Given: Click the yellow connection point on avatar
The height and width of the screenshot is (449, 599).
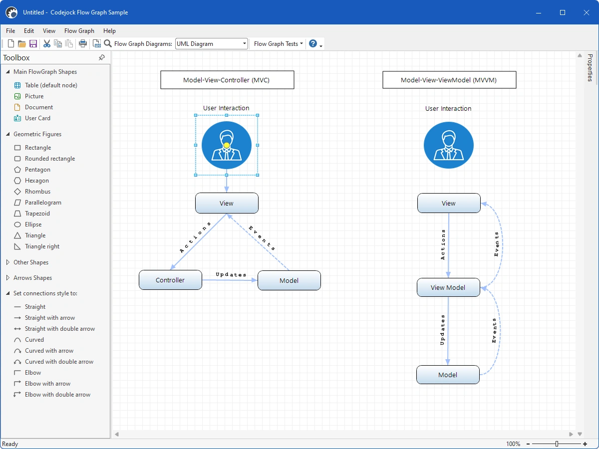Looking at the screenshot, I should tap(227, 145).
